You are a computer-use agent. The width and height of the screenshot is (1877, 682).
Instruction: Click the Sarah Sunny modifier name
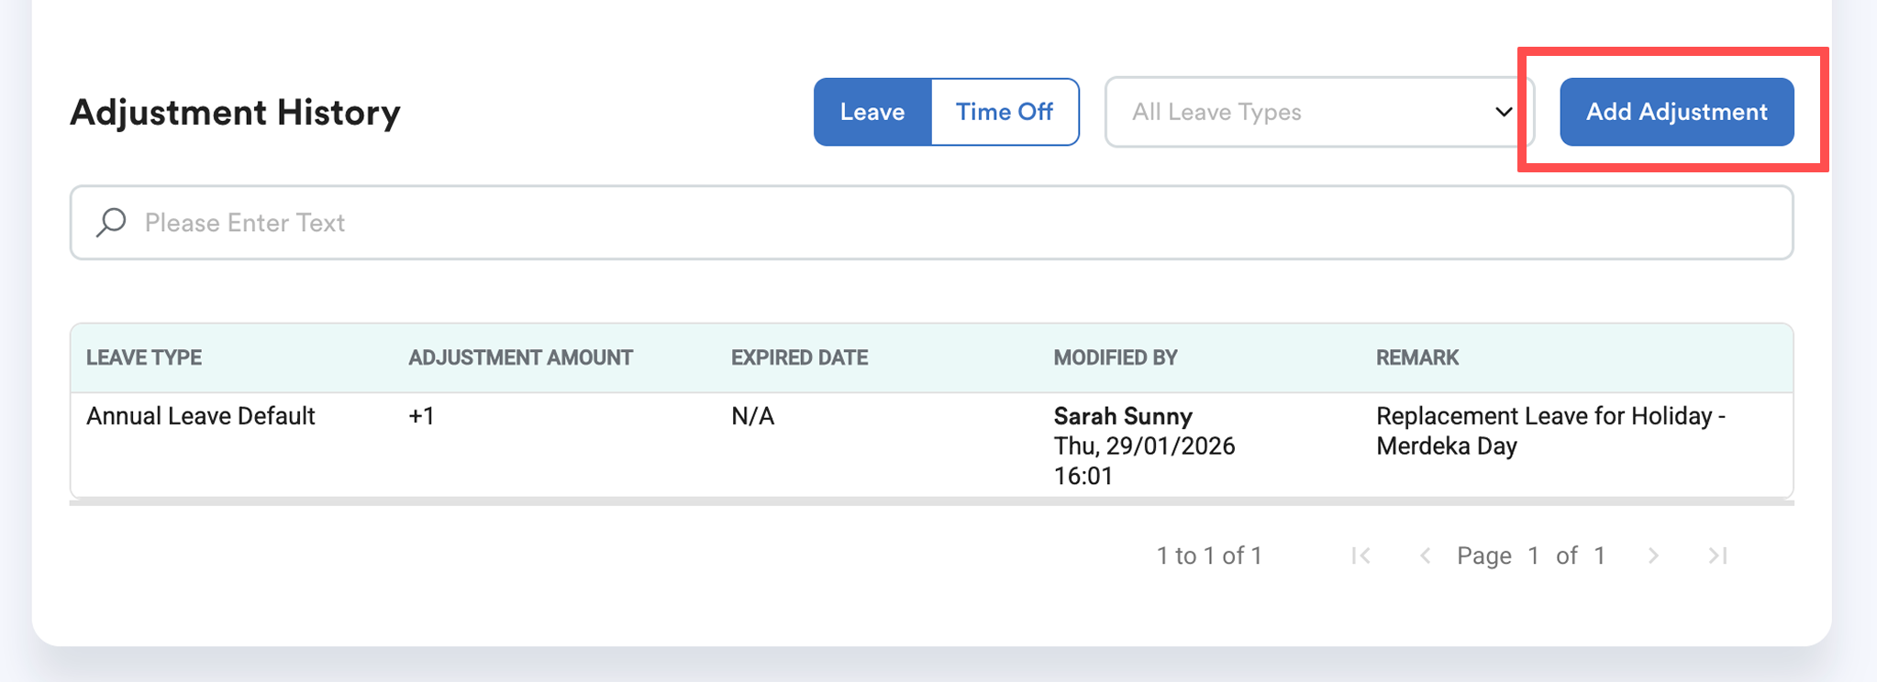(1123, 416)
